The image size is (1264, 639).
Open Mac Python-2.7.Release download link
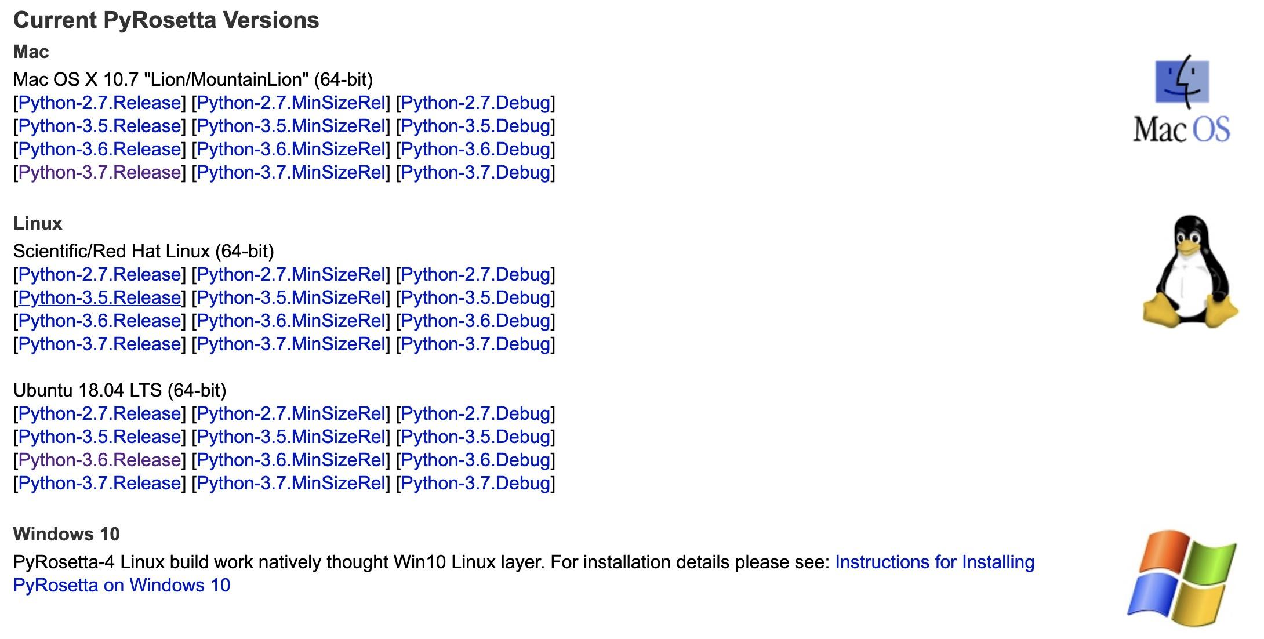pos(100,103)
